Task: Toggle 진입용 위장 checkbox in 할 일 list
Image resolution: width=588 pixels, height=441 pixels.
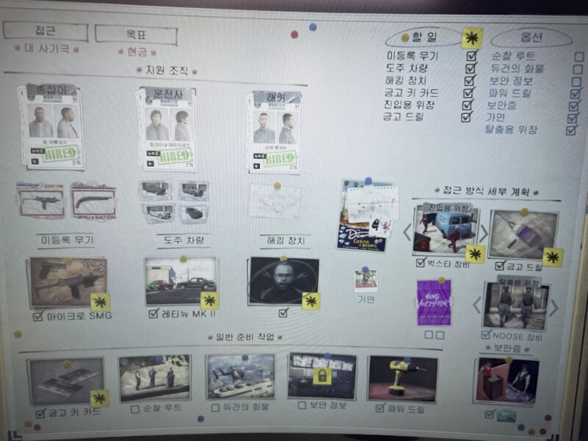Action: (467, 104)
